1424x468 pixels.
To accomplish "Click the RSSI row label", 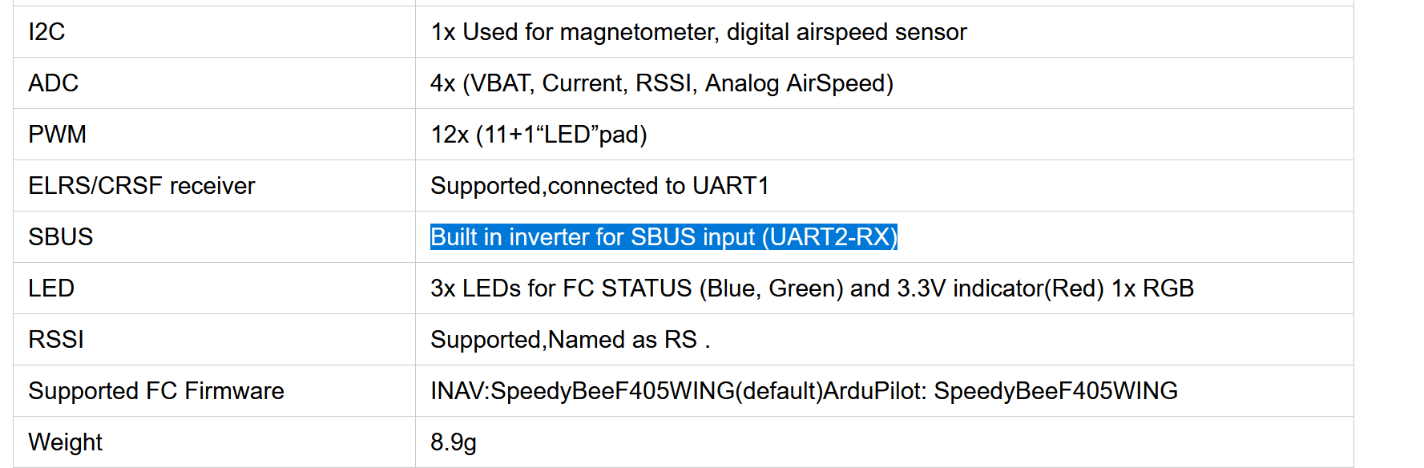I will pos(56,340).
